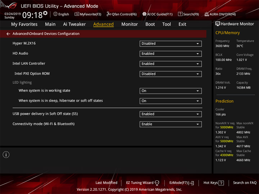This screenshot has width=259, height=194.
Task: Click the LED lighting section heading
Action: tap(22, 82)
